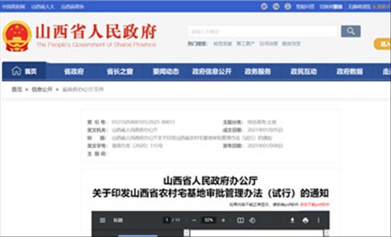
Task: Click the 省政府办公厅文件 breadcrumb link
Action: tap(83, 89)
